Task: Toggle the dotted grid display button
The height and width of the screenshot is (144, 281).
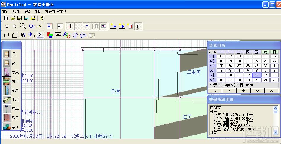Action: click(x=79, y=26)
